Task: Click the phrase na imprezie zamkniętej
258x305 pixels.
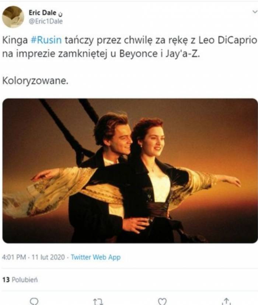Action: [55, 54]
